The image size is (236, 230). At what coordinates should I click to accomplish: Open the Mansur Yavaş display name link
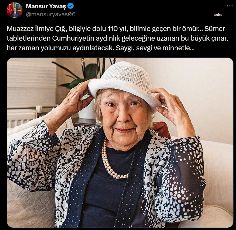[x=46, y=6]
